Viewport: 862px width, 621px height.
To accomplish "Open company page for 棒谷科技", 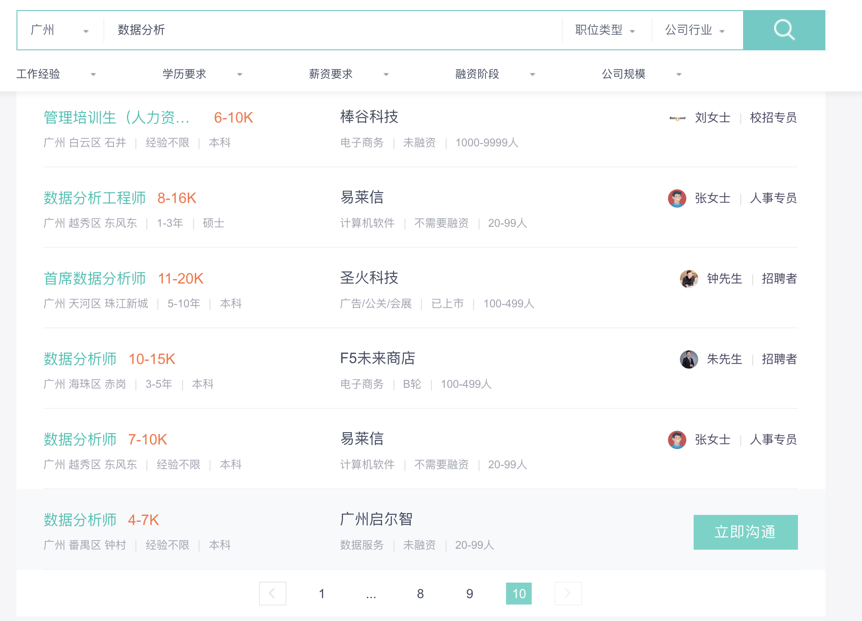I will point(369,117).
